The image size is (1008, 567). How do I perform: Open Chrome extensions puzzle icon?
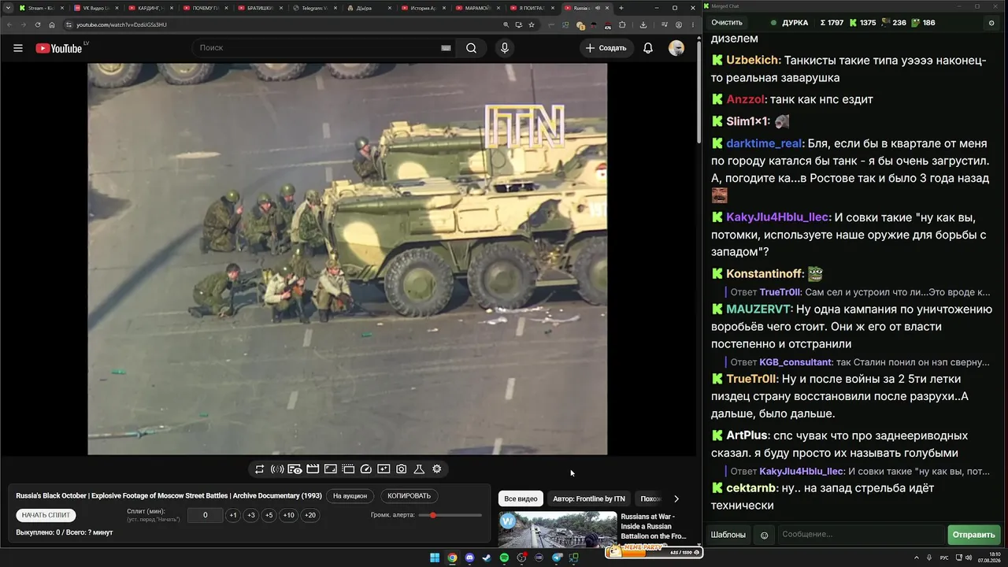point(622,25)
